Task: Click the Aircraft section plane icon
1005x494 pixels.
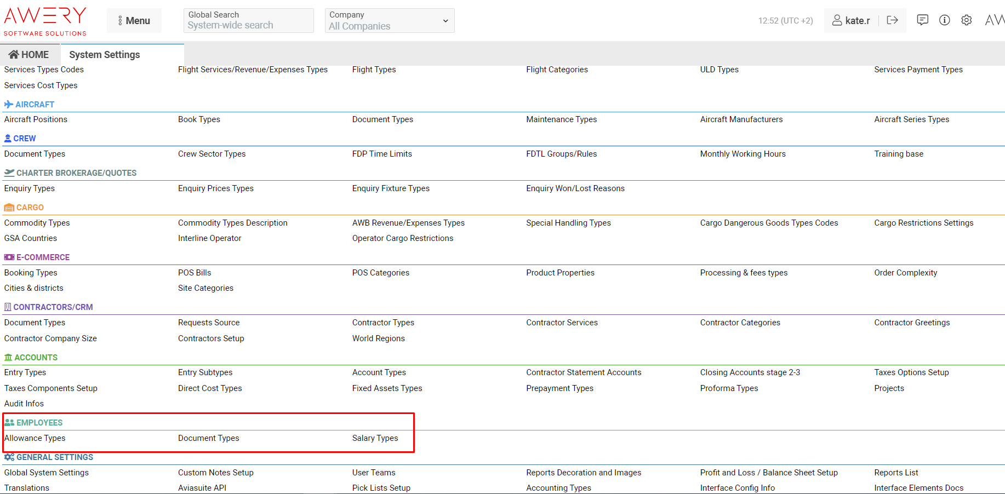Action: [x=8, y=104]
